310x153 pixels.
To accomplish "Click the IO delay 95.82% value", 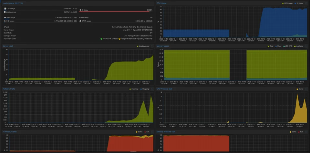I will 150,10.
